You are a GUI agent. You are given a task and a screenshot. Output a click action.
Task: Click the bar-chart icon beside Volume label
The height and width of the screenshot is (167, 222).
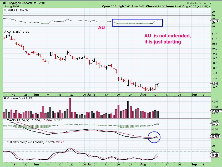[5, 98]
